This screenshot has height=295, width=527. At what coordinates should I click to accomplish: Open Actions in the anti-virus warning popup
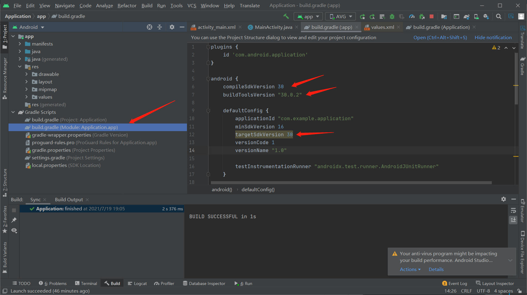[x=408, y=269]
